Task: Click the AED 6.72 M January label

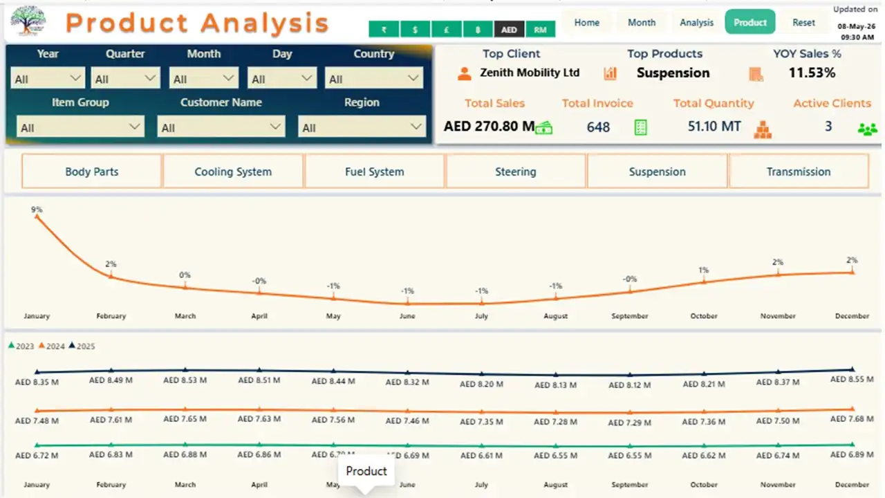Action: click(37, 456)
